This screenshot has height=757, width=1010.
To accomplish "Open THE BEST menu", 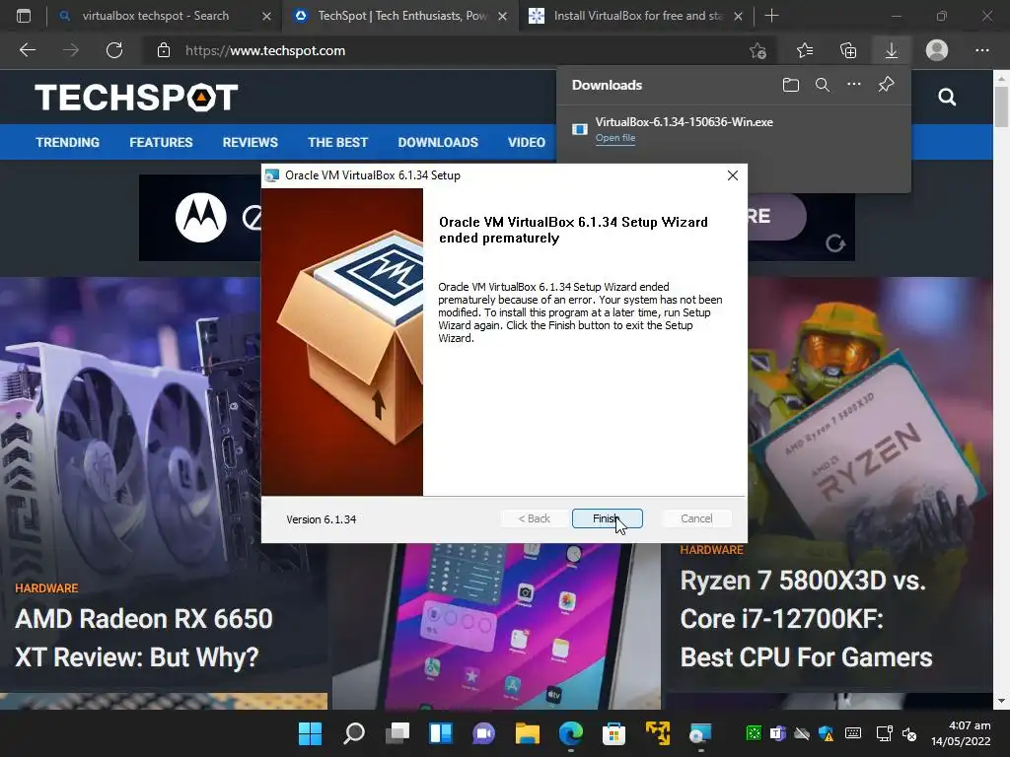I will coord(338,142).
